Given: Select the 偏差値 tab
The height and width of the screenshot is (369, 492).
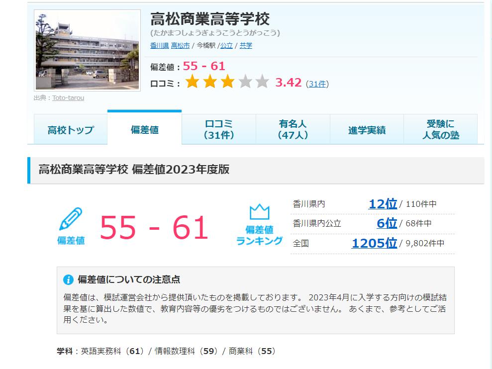Looking at the screenshot, I should tap(144, 130).
